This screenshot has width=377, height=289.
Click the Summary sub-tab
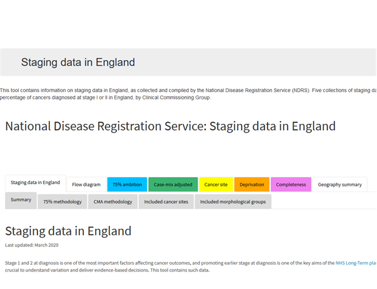(x=21, y=200)
